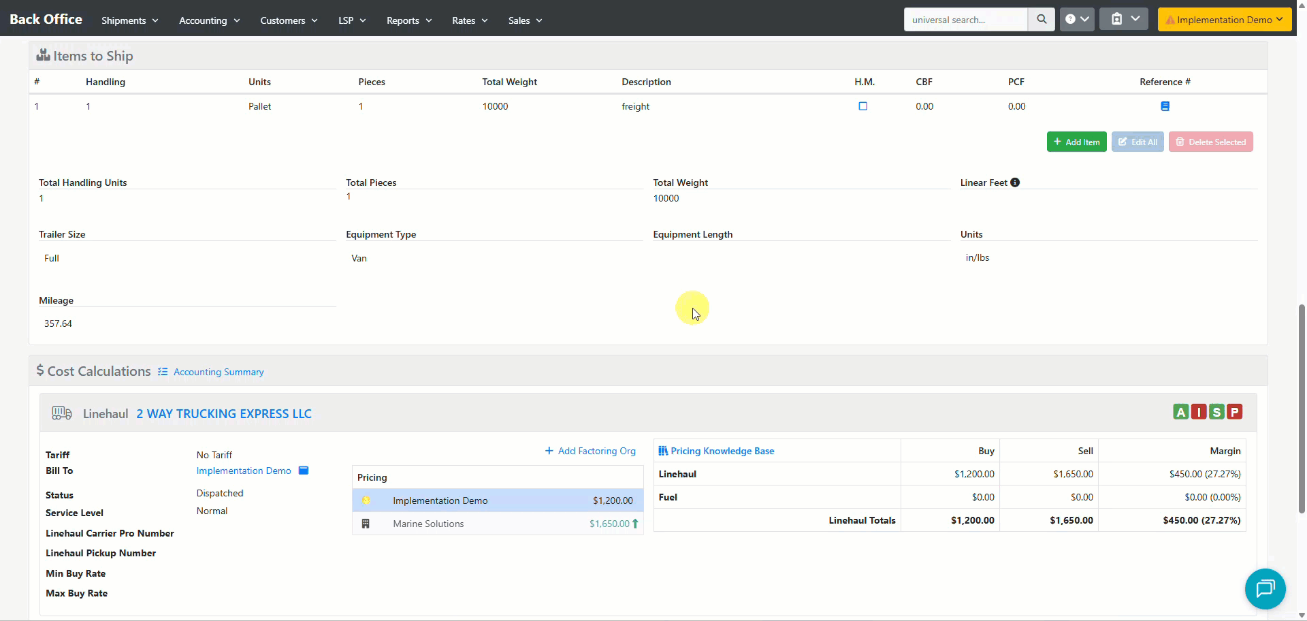Open the Shipments menu
This screenshot has height=621, width=1307.
[x=129, y=20]
